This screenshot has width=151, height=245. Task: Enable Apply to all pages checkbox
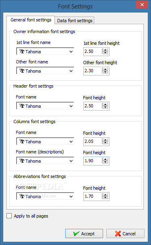(x=9, y=216)
